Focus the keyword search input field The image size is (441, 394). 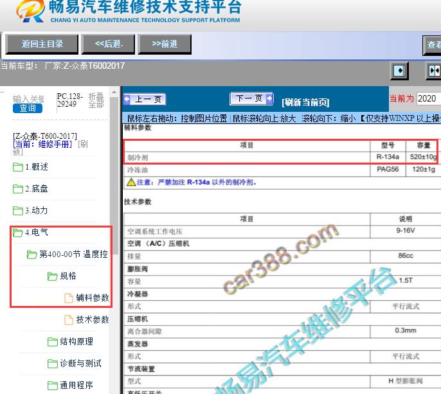pos(28,99)
